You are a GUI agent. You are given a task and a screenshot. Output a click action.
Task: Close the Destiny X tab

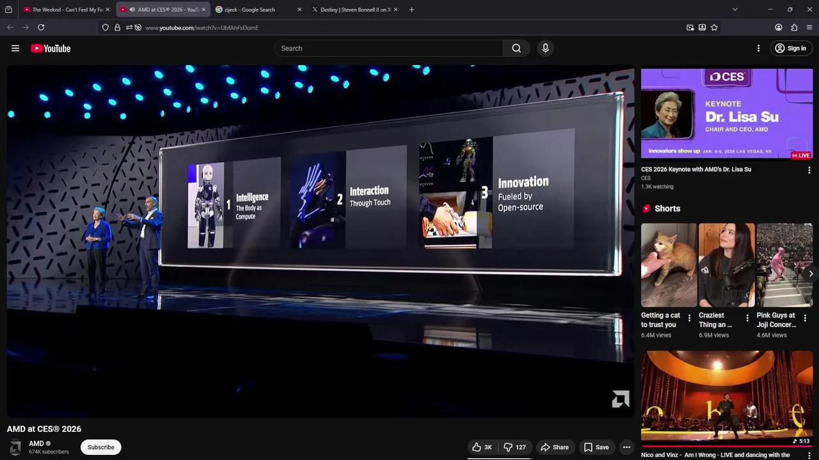(395, 10)
